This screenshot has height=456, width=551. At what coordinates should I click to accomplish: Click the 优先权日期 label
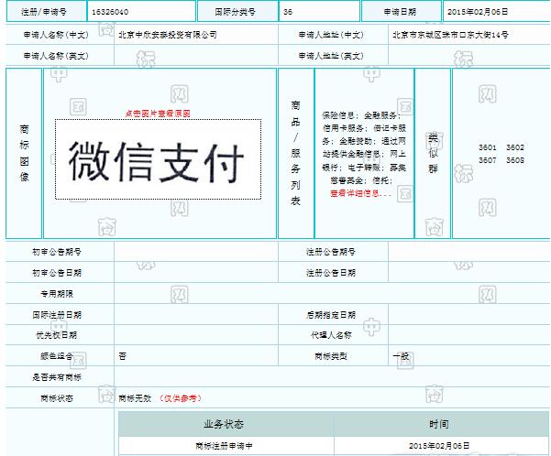[57, 335]
